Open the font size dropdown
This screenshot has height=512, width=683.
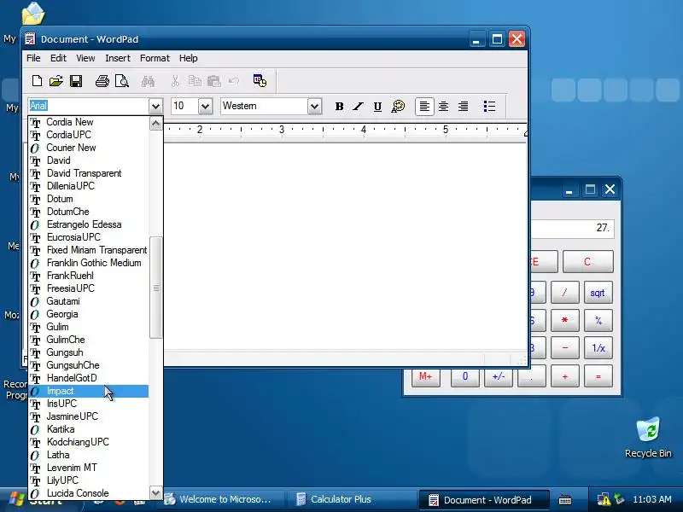[205, 106]
